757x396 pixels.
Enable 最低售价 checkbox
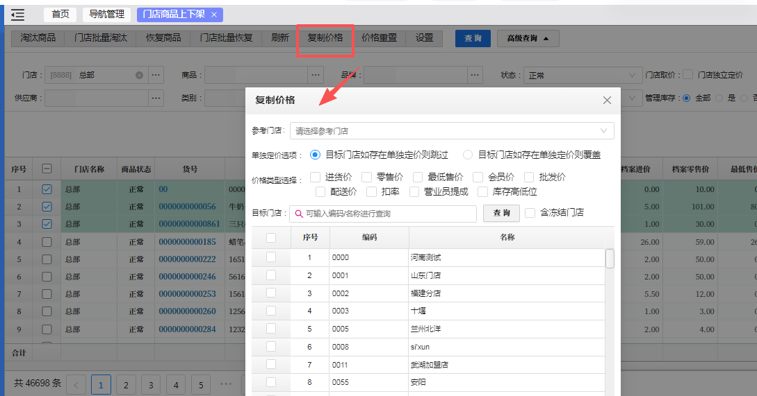click(x=418, y=178)
